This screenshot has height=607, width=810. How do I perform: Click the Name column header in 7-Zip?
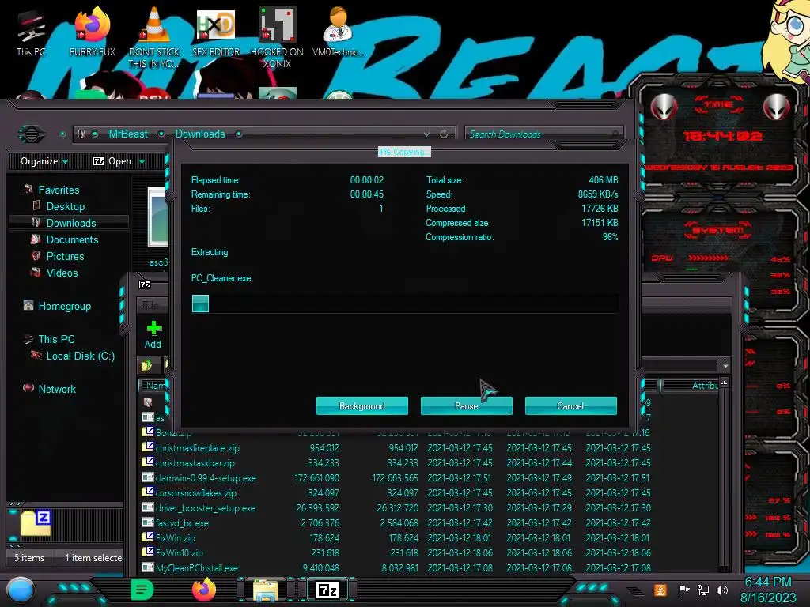(x=154, y=385)
